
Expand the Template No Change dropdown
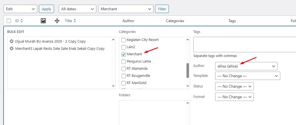(247, 76)
